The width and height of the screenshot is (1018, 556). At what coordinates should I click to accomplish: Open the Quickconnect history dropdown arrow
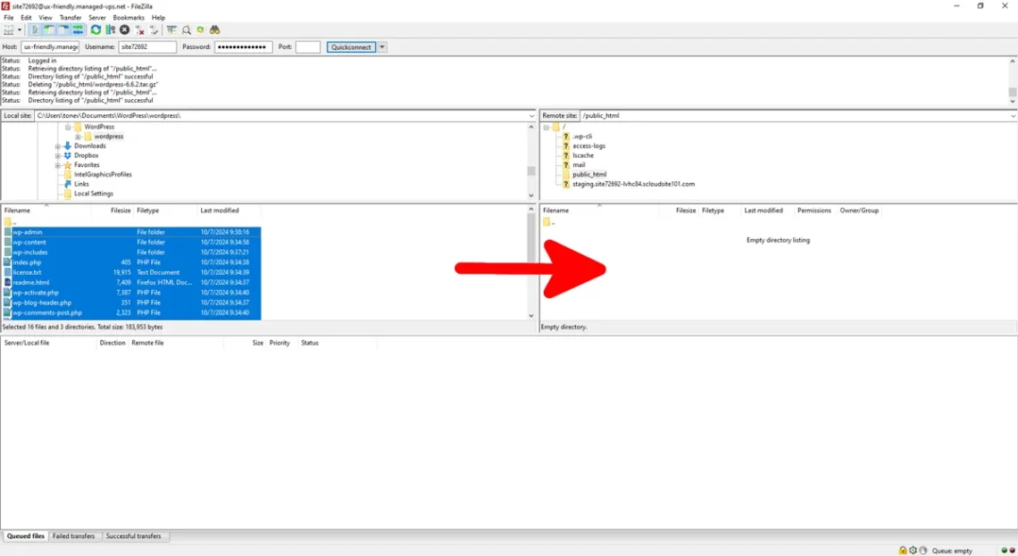pos(382,47)
